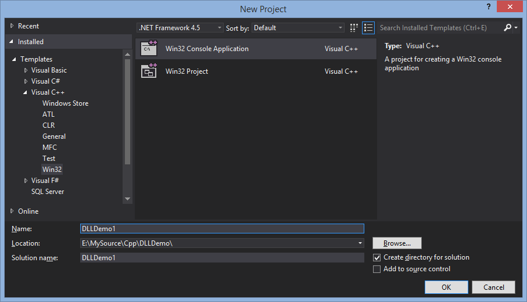This screenshot has height=302, width=527.
Task: Collapse the Visual C++ tree node
Action: tap(25, 92)
